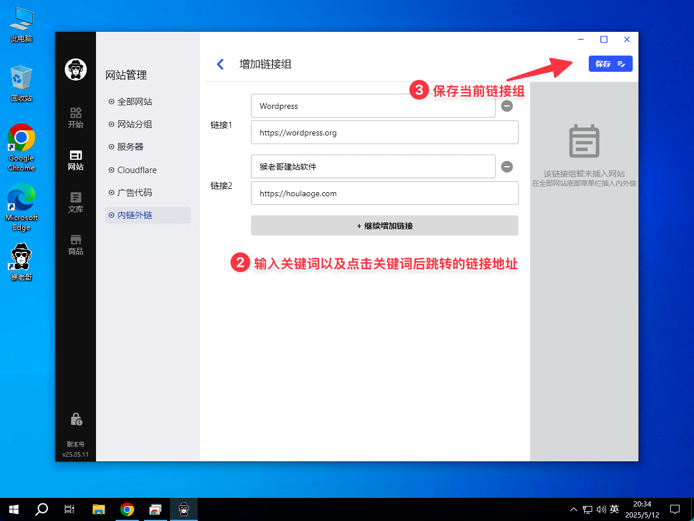Open the 商品 shop section
694x521 pixels.
pyautogui.click(x=75, y=245)
